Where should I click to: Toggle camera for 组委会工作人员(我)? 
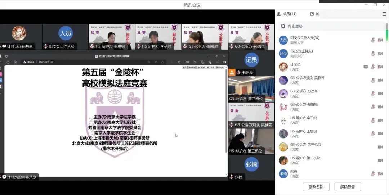(380, 40)
